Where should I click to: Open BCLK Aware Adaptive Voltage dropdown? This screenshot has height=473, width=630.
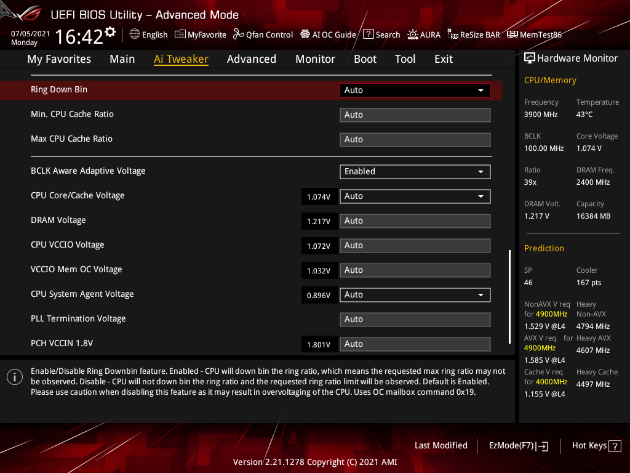point(415,172)
